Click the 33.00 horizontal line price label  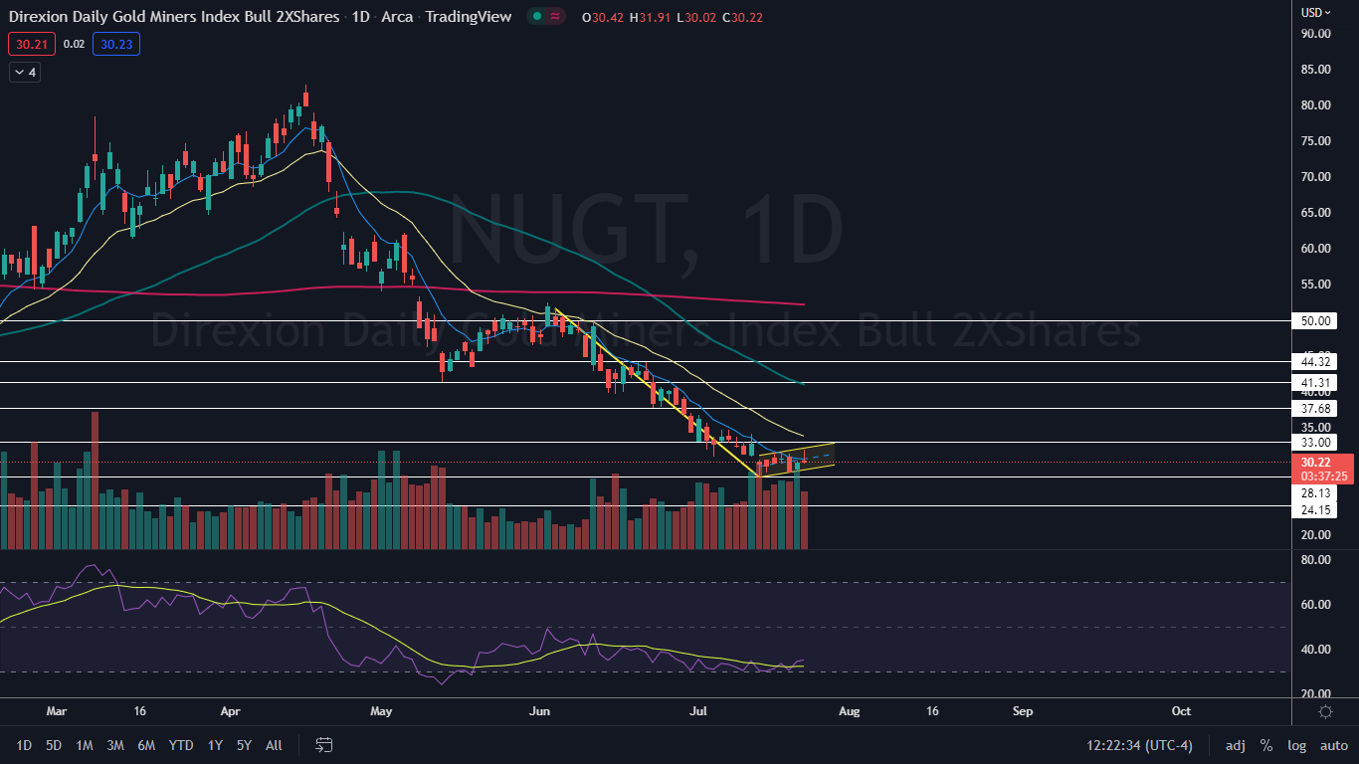(x=1314, y=443)
